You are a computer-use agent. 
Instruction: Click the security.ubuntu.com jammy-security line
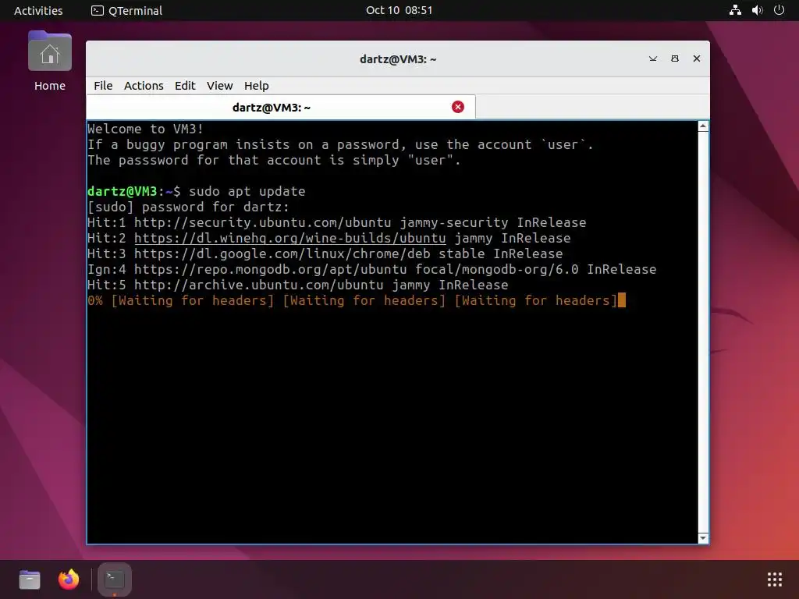tap(337, 222)
